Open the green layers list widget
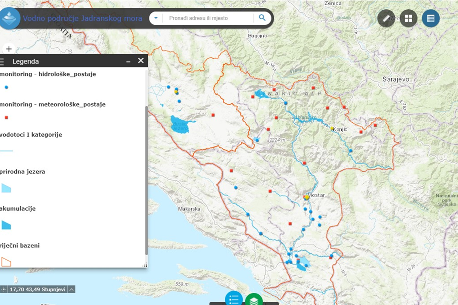 (x=254, y=300)
